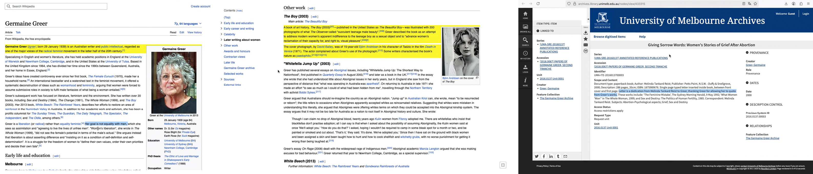Click Create account on Wikipedia
The width and height of the screenshot is (813, 174).
point(200,6)
